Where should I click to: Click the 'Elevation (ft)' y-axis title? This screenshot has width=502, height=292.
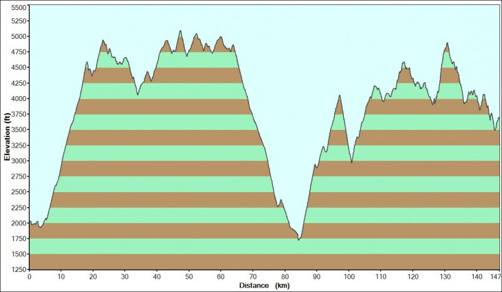pyautogui.click(x=7, y=137)
